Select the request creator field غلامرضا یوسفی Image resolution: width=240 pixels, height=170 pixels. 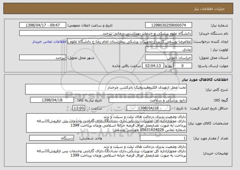(x=130, y=41)
